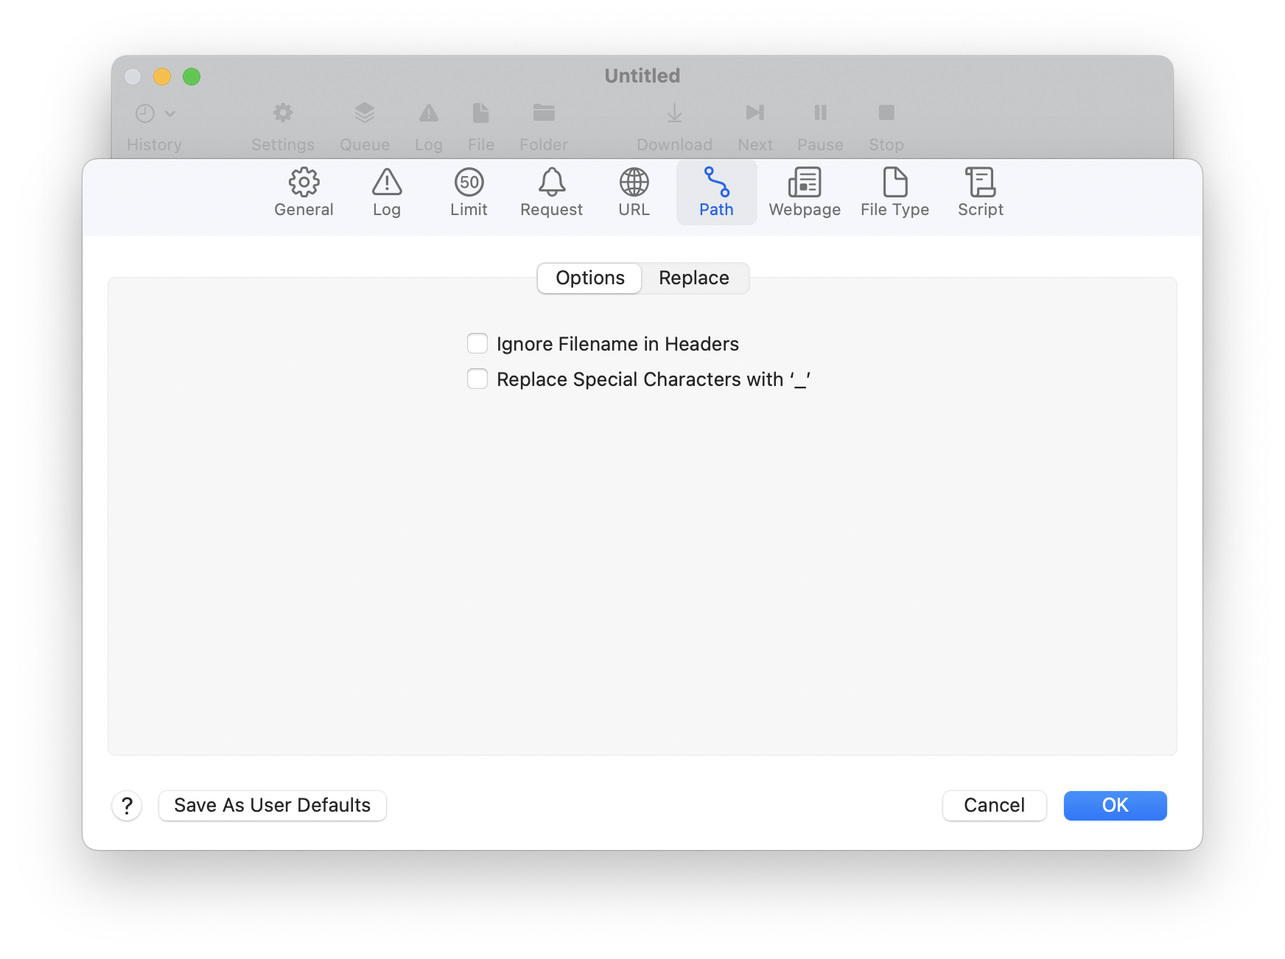The height and width of the screenshot is (959, 1285).
Task: Open the Log settings pane
Action: click(386, 192)
